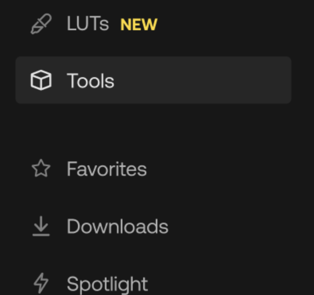
Task: Click the cube icon for Tools
Action: 41,80
